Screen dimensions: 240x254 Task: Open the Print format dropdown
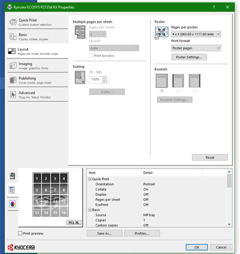tap(196, 48)
